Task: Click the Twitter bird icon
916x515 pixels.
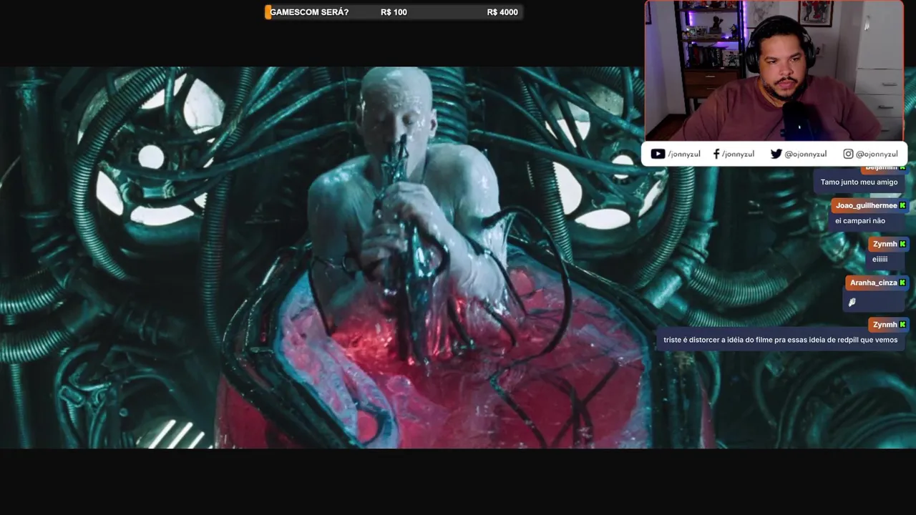Action: pos(776,154)
